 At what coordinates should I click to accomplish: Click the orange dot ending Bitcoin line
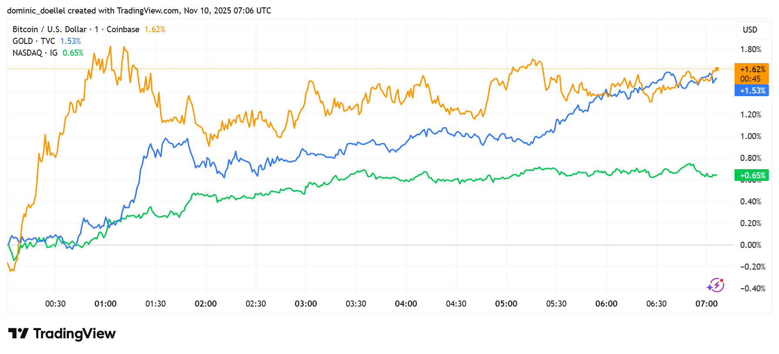pos(717,69)
